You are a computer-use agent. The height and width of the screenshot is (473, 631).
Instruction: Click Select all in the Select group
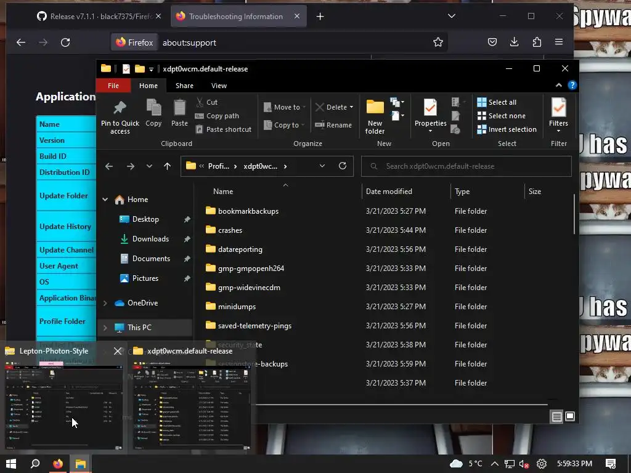pyautogui.click(x=497, y=102)
